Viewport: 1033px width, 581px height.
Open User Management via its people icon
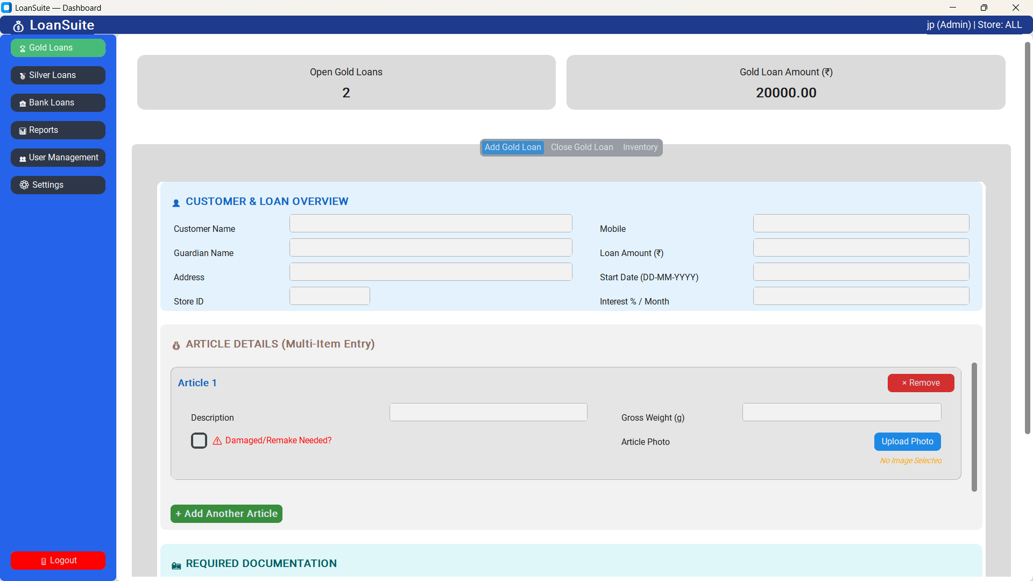coord(22,158)
